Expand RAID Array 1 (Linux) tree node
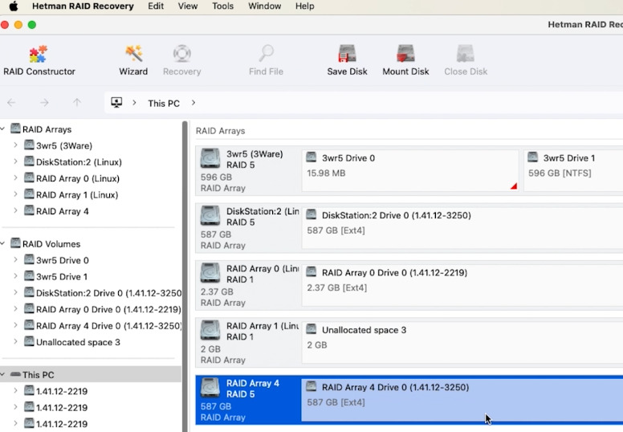 [15, 194]
